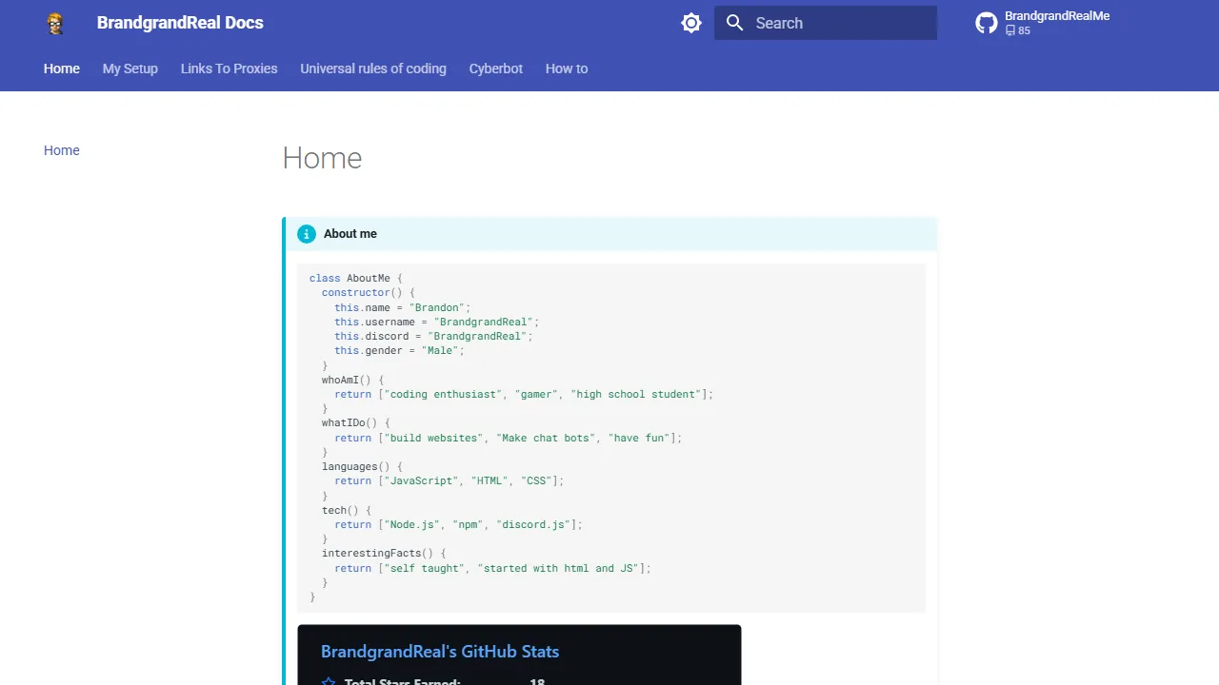Open the My Setup tab
The width and height of the screenshot is (1219, 685).
(x=130, y=68)
